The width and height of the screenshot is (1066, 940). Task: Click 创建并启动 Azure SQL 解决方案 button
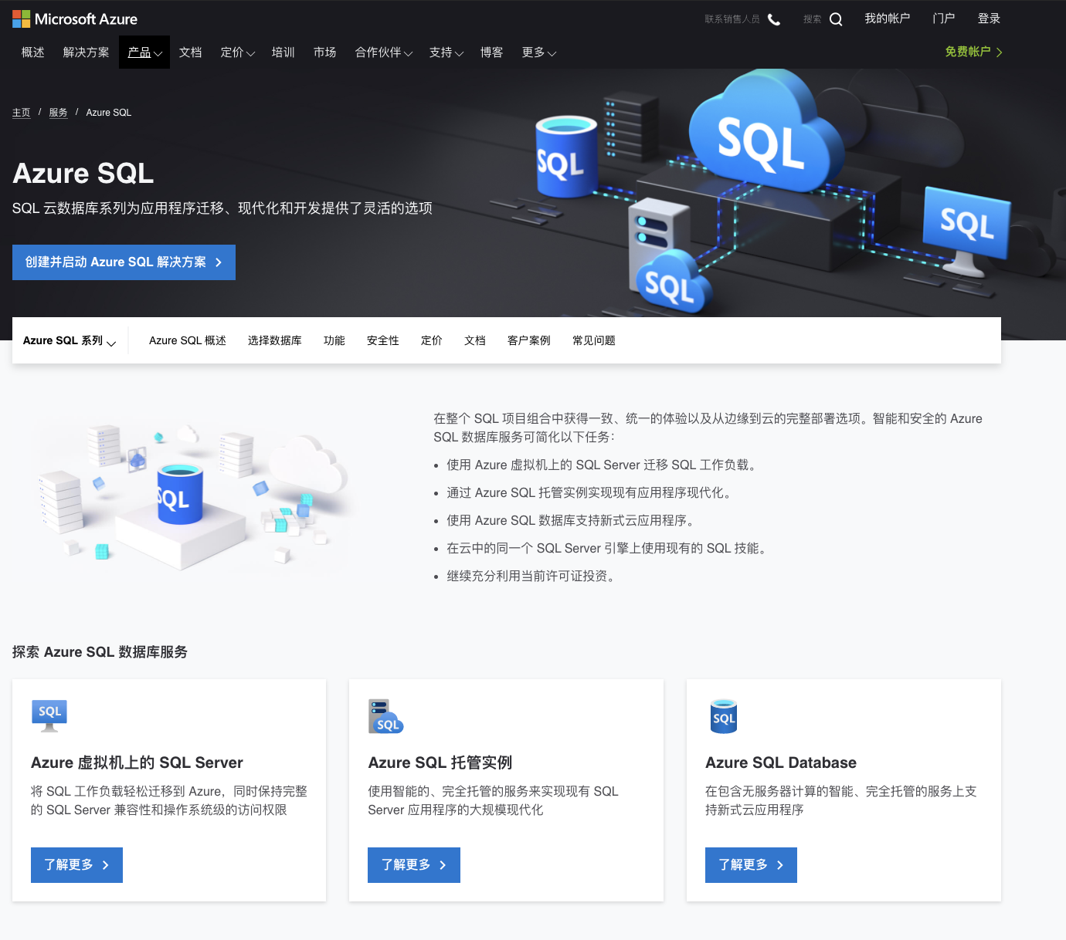(x=124, y=262)
